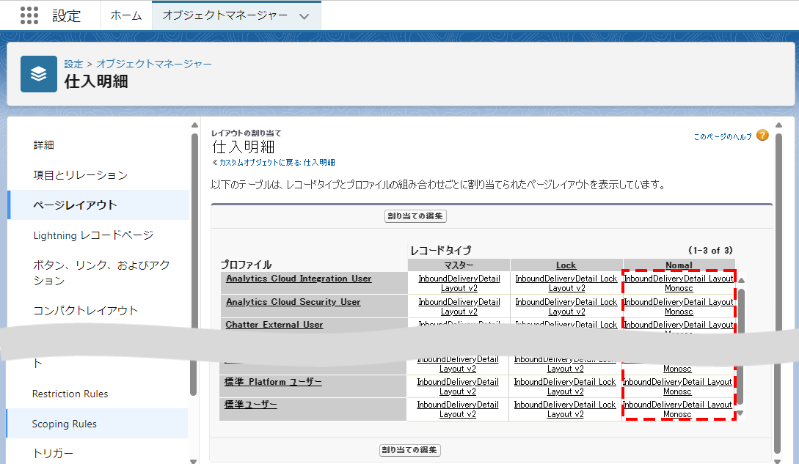
Task: Open the App Launcher grid icon
Action: [x=29, y=15]
